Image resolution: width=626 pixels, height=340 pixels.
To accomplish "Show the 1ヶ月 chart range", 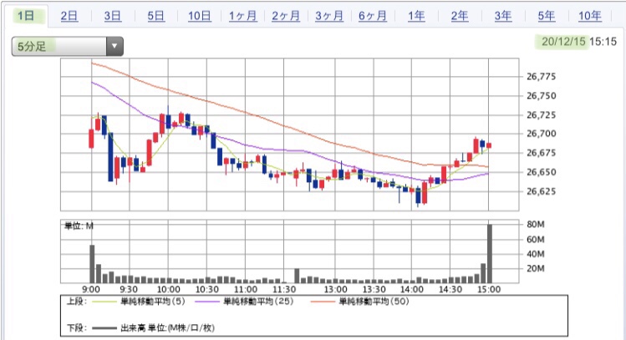I will [242, 16].
